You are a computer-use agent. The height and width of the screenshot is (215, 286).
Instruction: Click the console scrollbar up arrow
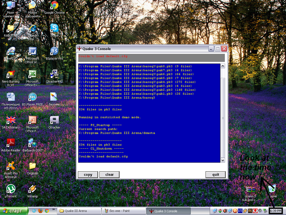coord(223,66)
